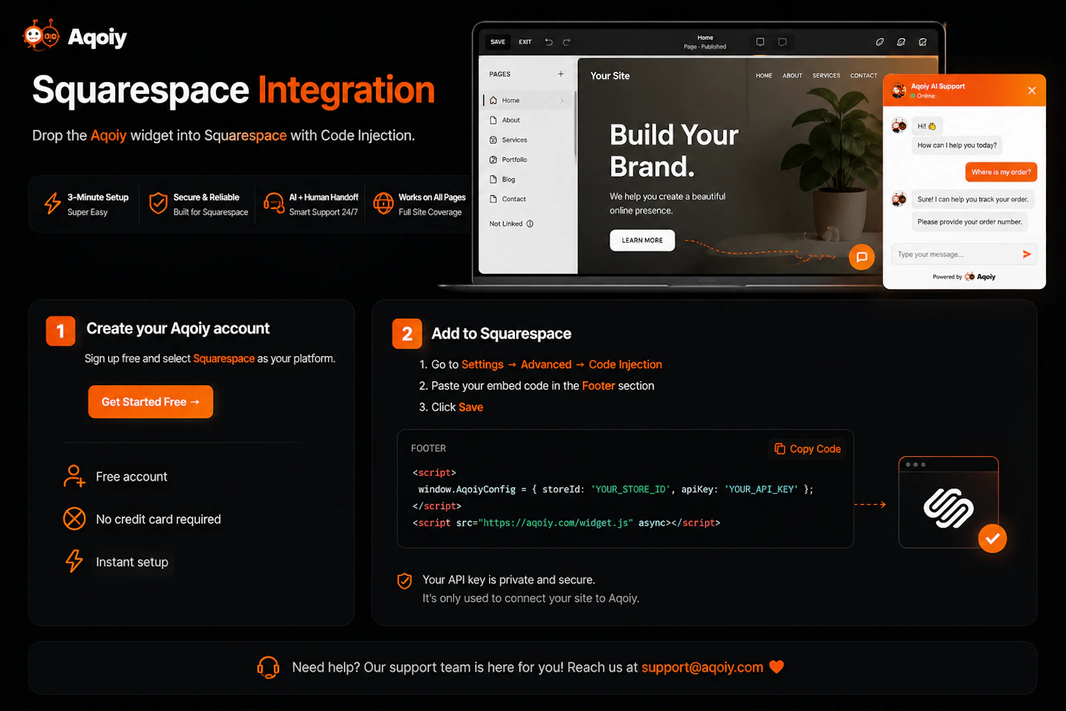The height and width of the screenshot is (711, 1066).
Task: Close the Aqoiy AI Support chat widget
Action: [x=1031, y=91]
